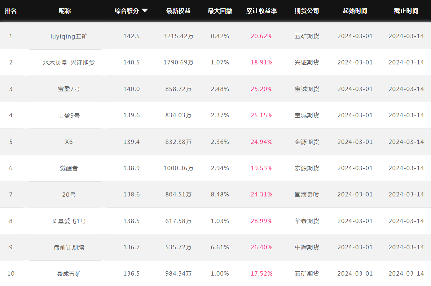Select company 兴证期货 cell
The height and width of the screenshot is (286, 431).
[307, 63]
